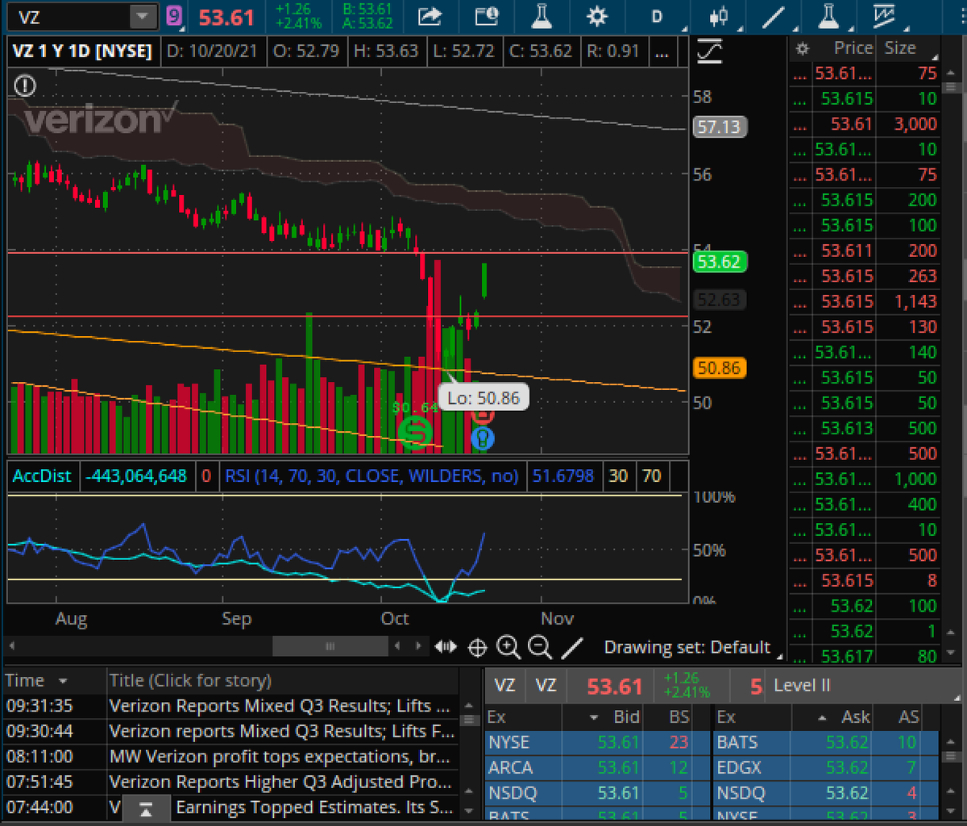The height and width of the screenshot is (826, 967).
Task: Click the three dots more button in chart header
Action: click(x=661, y=52)
